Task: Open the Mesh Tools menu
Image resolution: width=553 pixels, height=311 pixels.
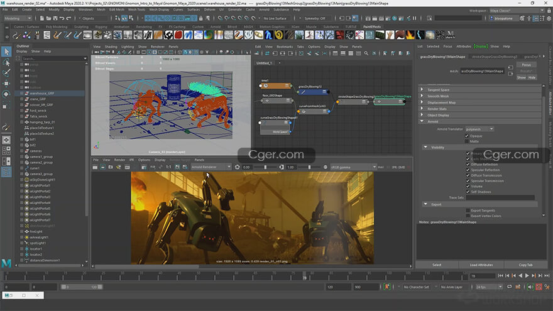Action: tap(136, 9)
